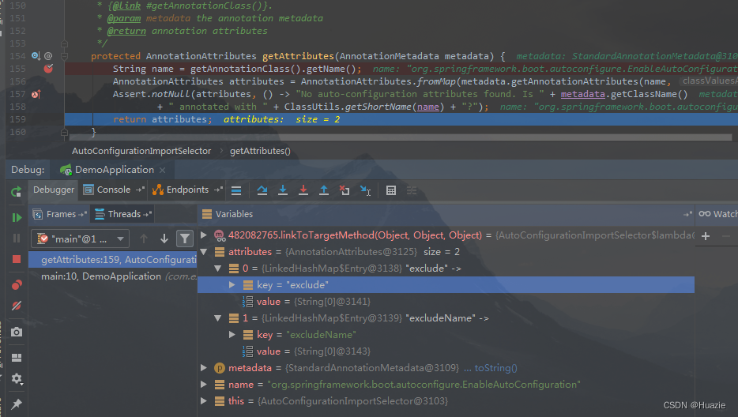Open Evaluate Expression calculator

point(390,190)
